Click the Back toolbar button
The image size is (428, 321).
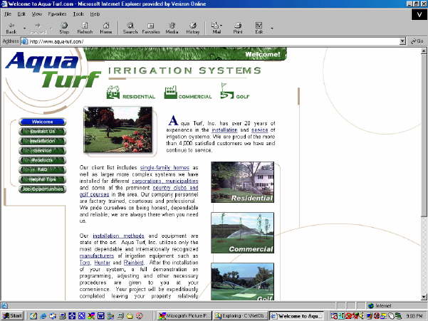[x=11, y=28]
